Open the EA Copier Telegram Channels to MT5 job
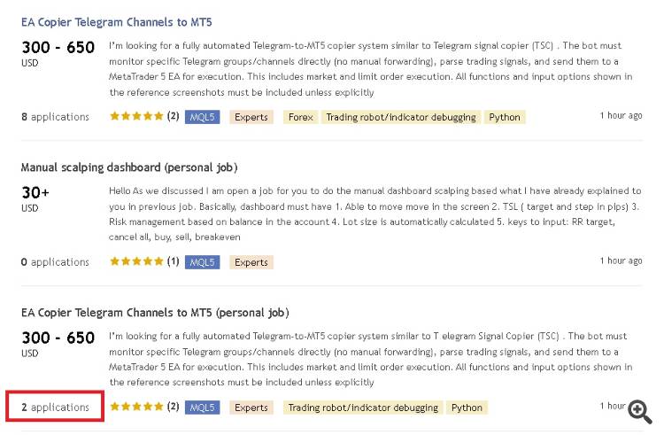The height and width of the screenshot is (435, 664). tap(117, 22)
